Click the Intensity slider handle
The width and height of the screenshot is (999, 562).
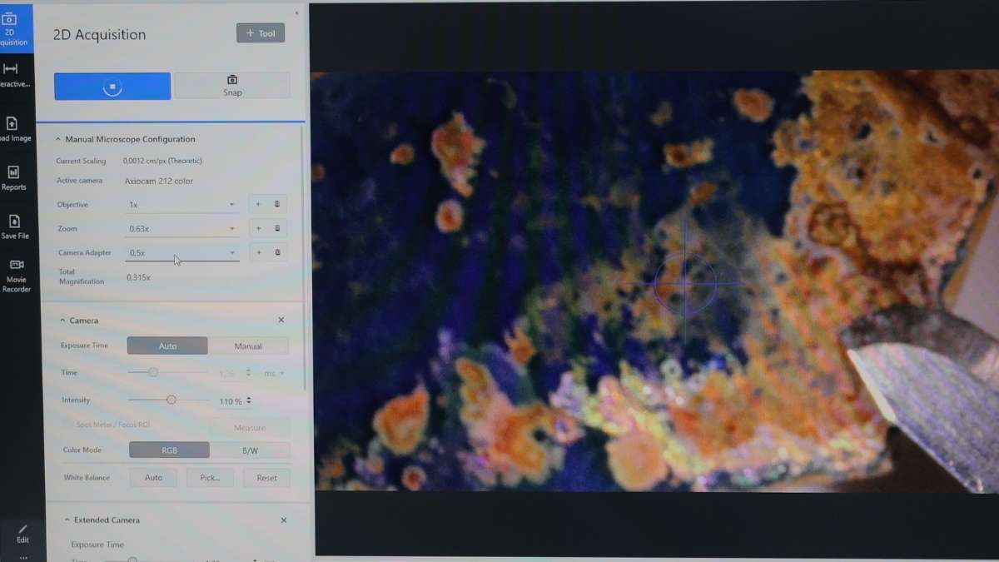tap(171, 400)
